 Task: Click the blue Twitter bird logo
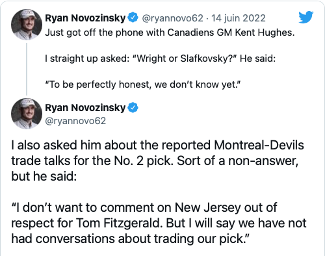point(306,17)
